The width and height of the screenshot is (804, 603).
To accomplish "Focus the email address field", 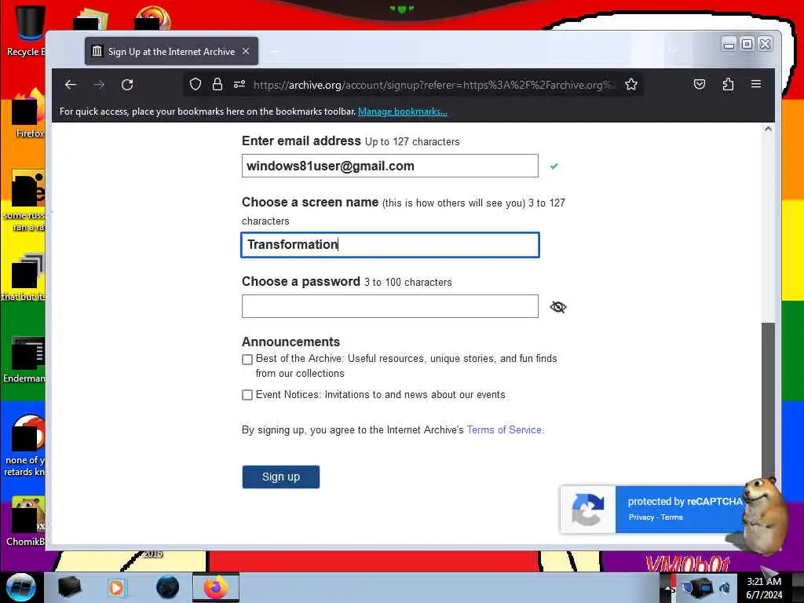I will (390, 166).
